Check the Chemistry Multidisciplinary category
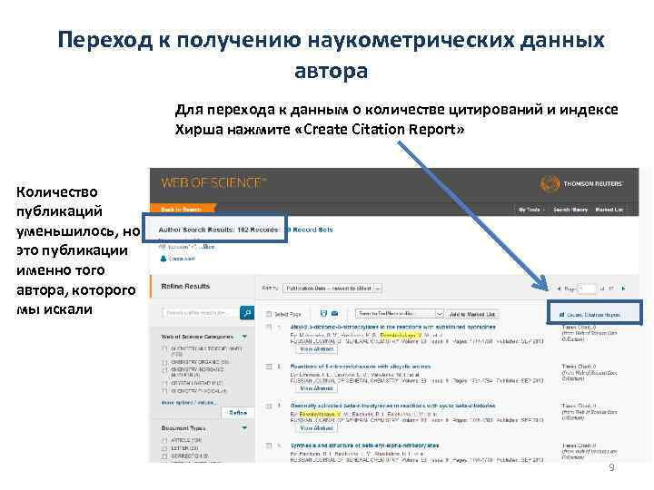 164,349
